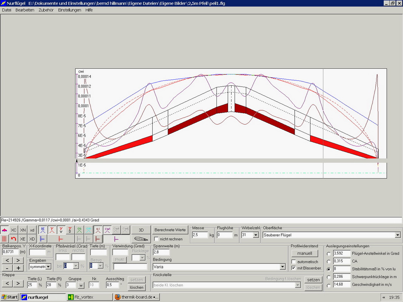
Task: Open the Bedingung dropdown showing Varia
Action: tap(282, 267)
